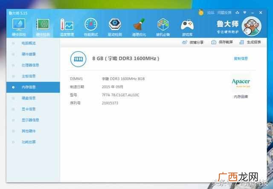Click the gold medal icon in the title bar
This screenshot has height=189, width=273.
(x=201, y=12)
